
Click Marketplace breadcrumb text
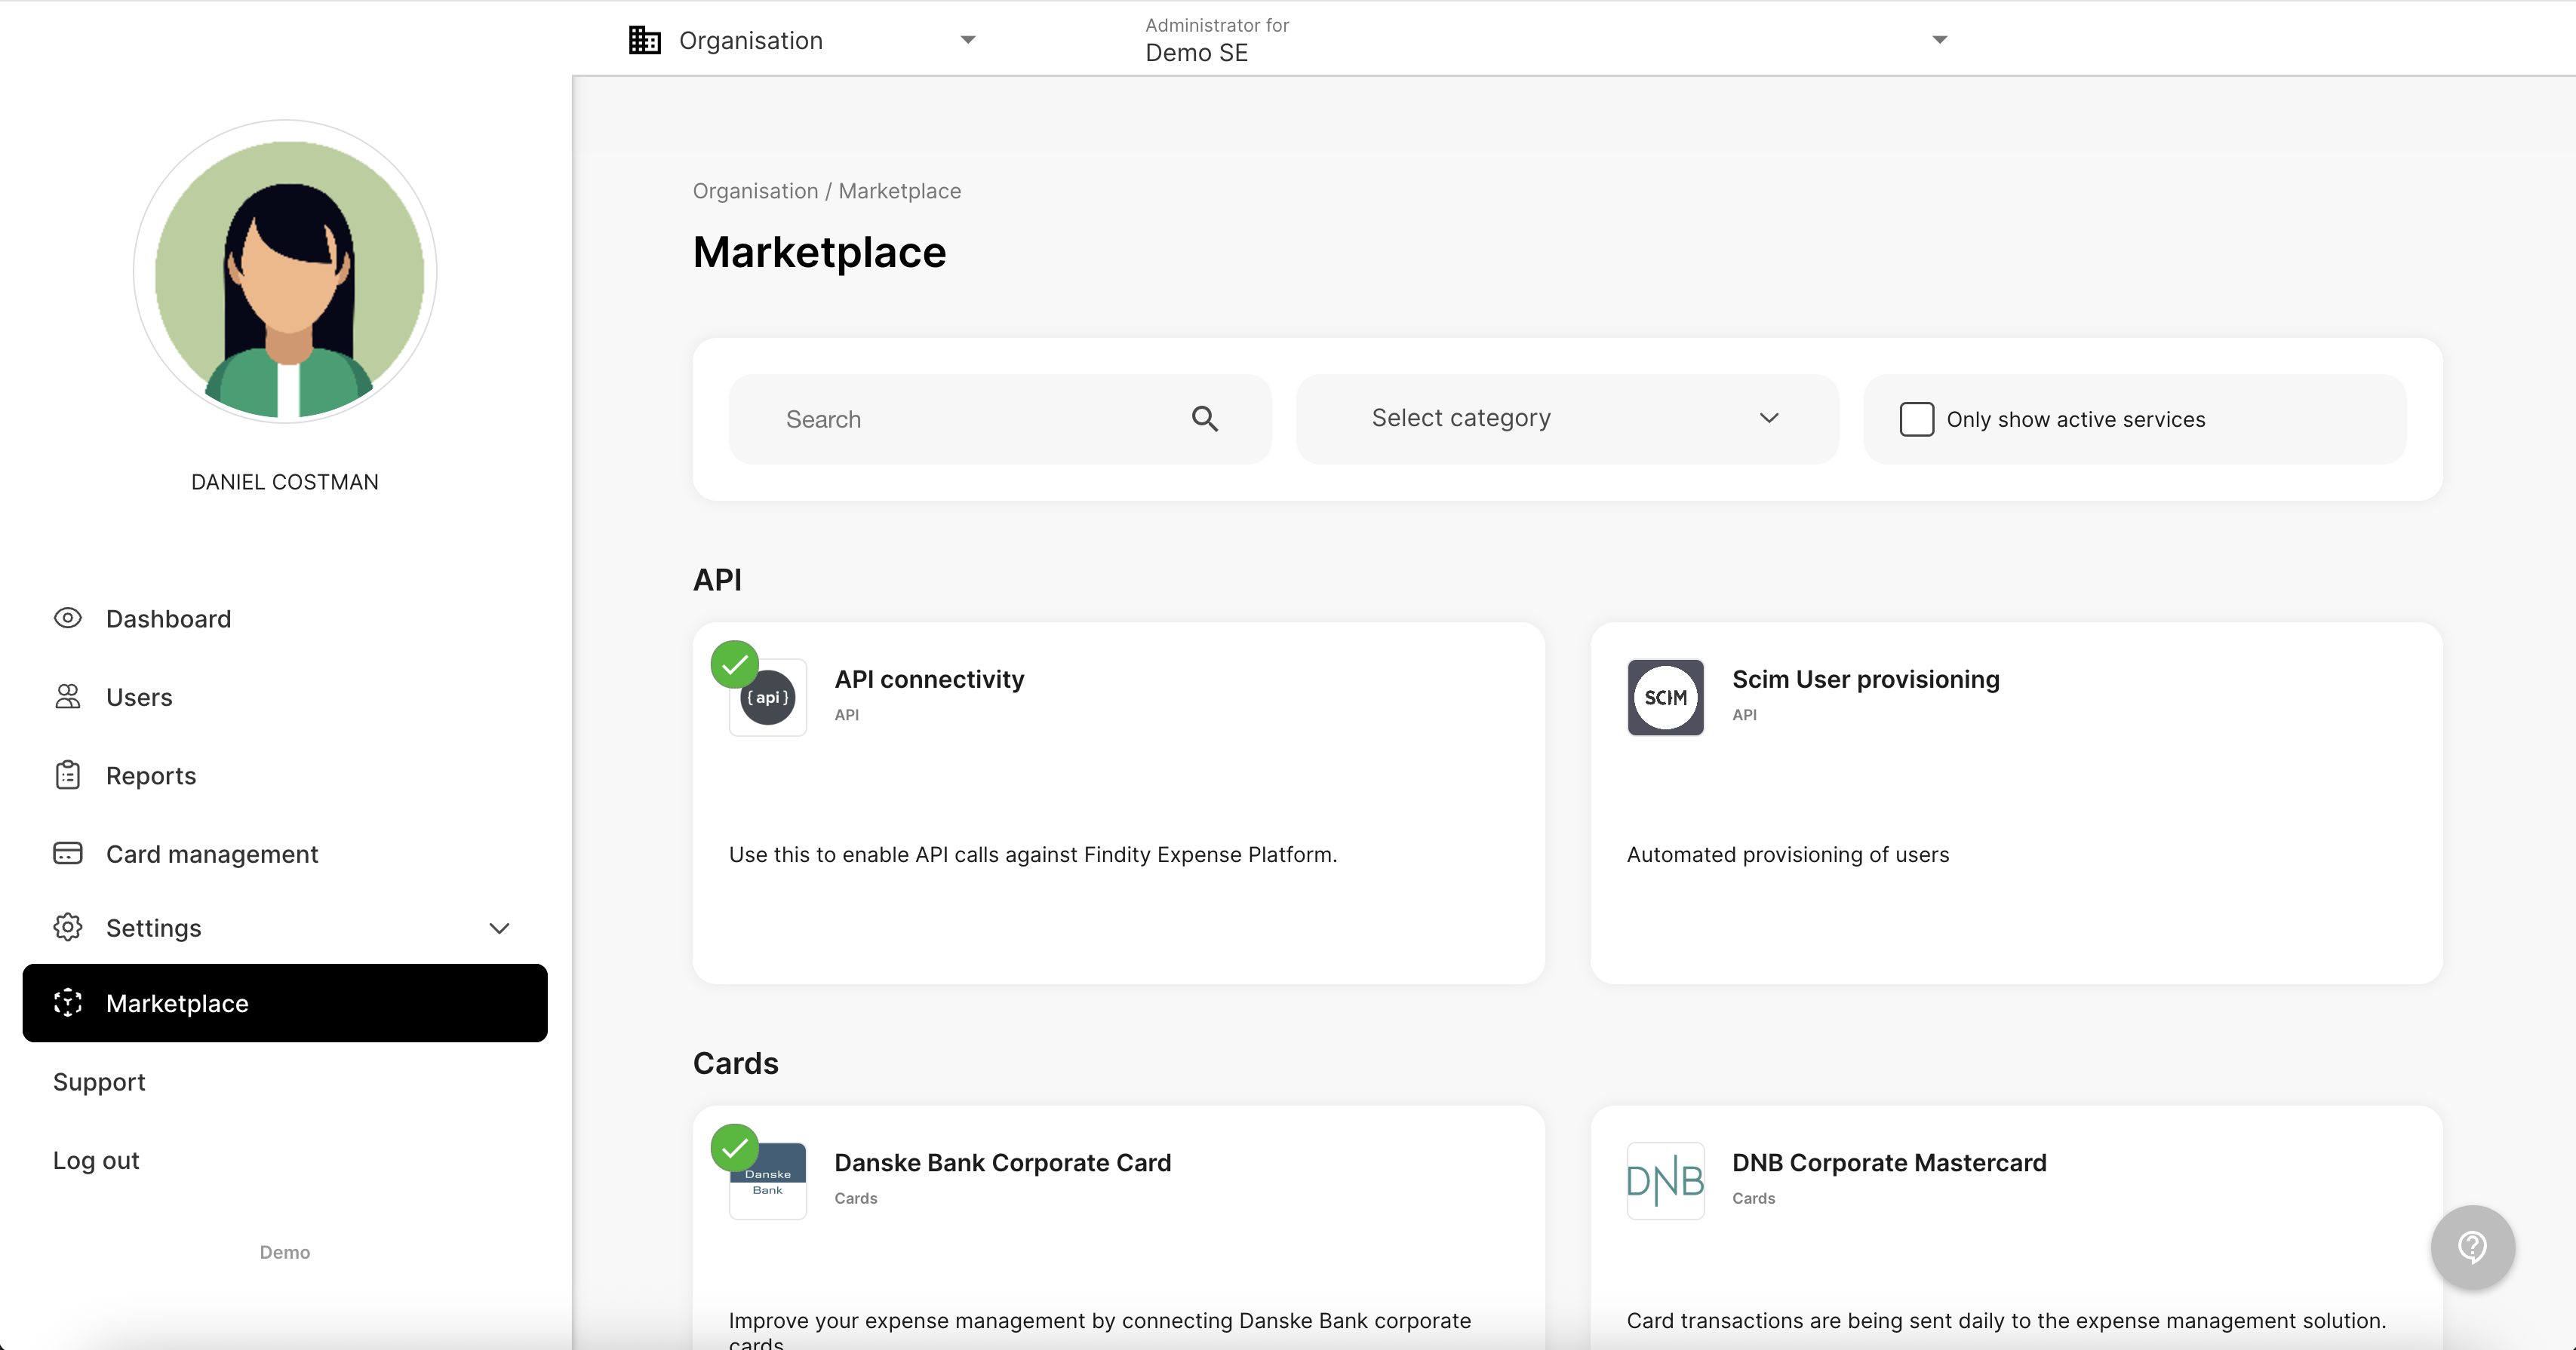899,191
